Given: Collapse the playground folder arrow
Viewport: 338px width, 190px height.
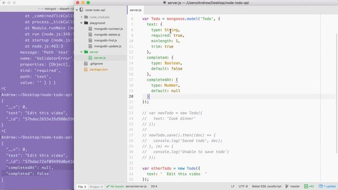Looking at the screenshot, I should tap(81, 23).
